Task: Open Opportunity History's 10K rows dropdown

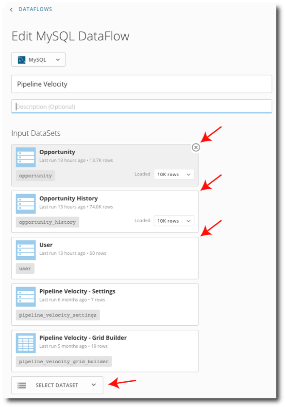Action: coord(174,221)
